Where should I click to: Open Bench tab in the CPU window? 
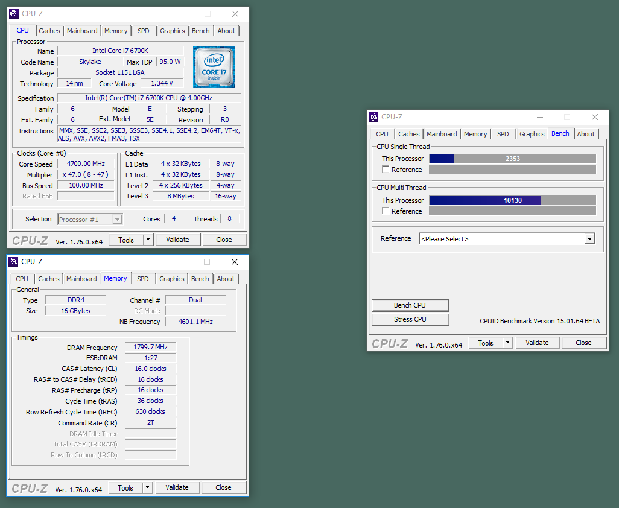click(200, 31)
